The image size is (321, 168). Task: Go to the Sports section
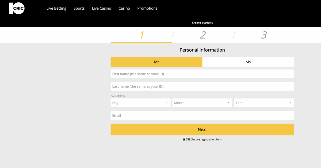[79, 8]
